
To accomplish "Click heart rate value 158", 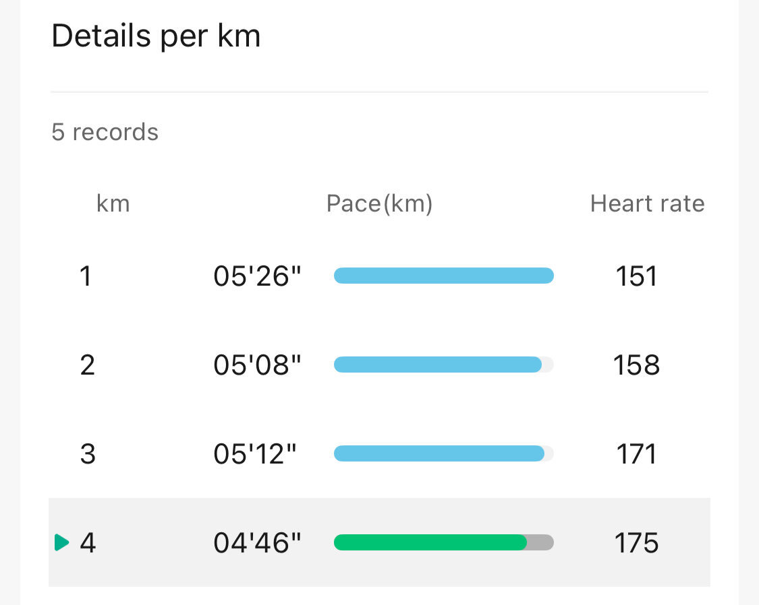I will pos(636,365).
